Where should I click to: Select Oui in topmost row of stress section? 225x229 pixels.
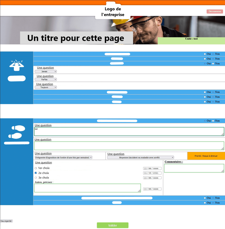205,54
